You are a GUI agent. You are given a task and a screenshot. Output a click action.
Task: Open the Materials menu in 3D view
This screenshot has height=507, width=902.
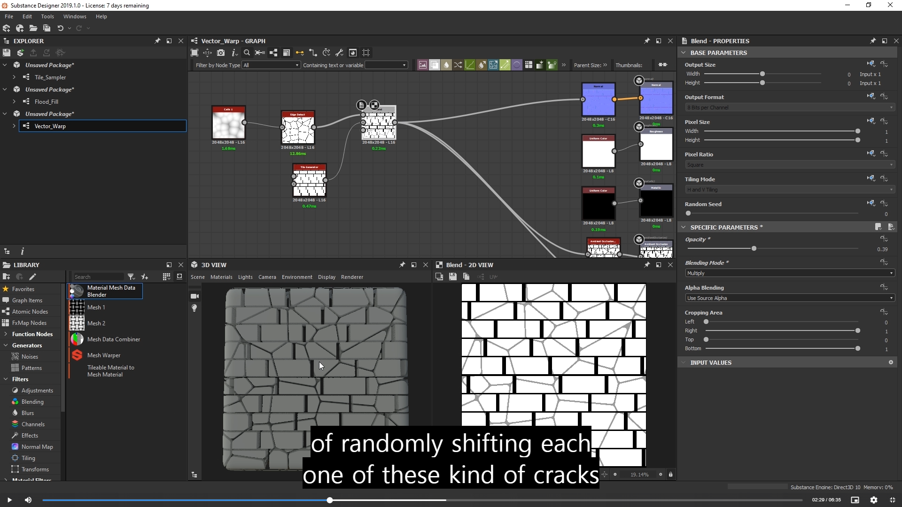[x=221, y=277]
